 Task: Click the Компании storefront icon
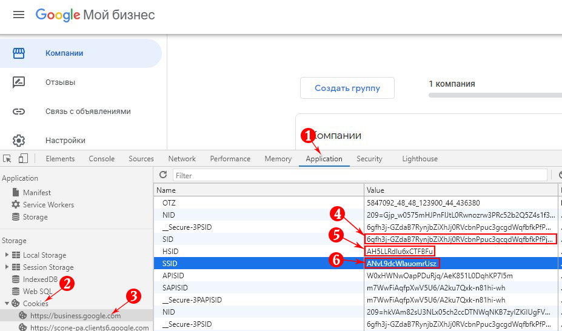click(19, 53)
